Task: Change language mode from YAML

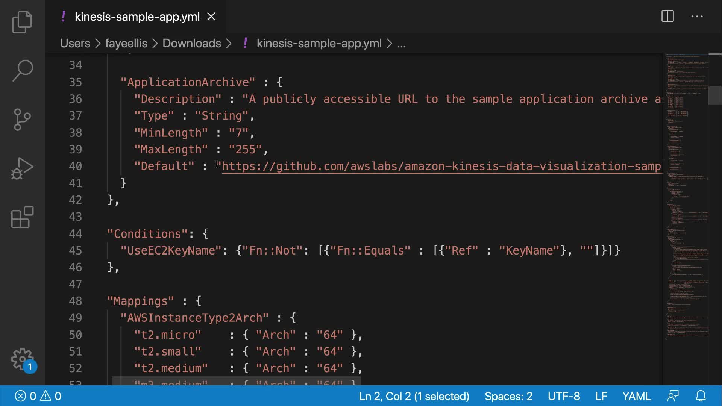Action: click(636, 396)
